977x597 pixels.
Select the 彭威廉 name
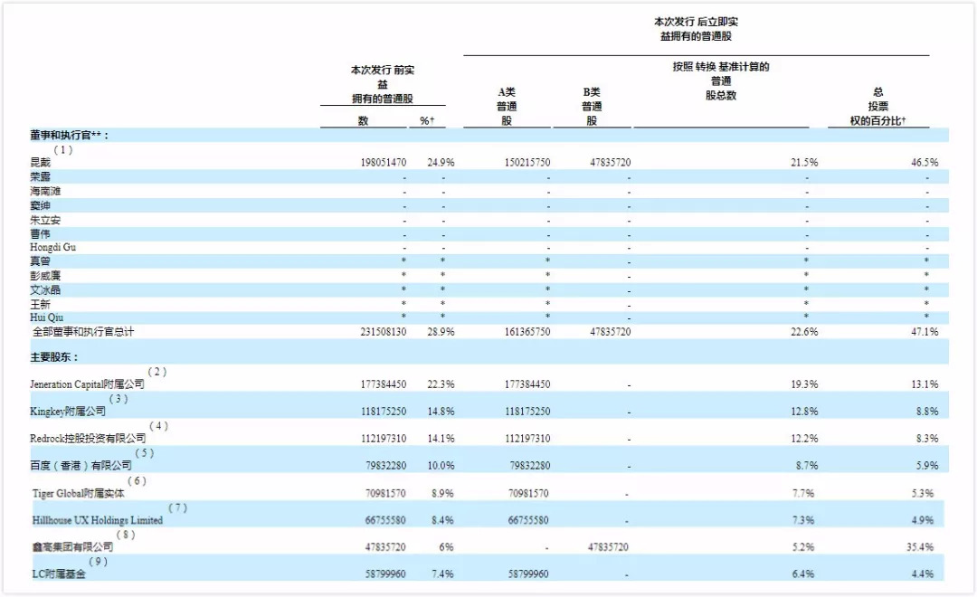tap(45, 276)
